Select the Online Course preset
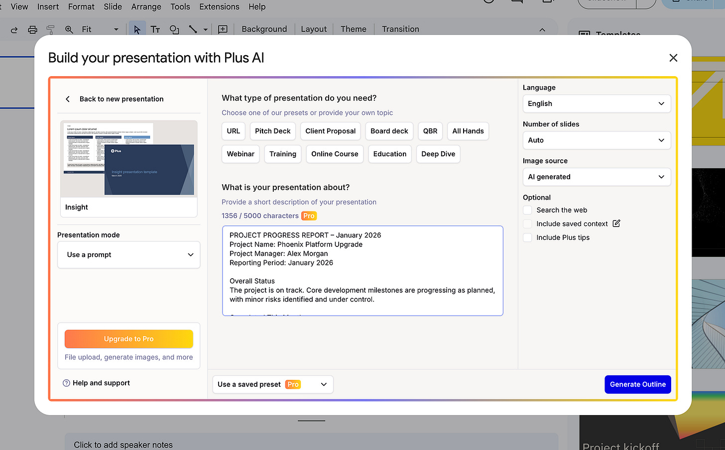725x450 pixels. pyautogui.click(x=335, y=154)
